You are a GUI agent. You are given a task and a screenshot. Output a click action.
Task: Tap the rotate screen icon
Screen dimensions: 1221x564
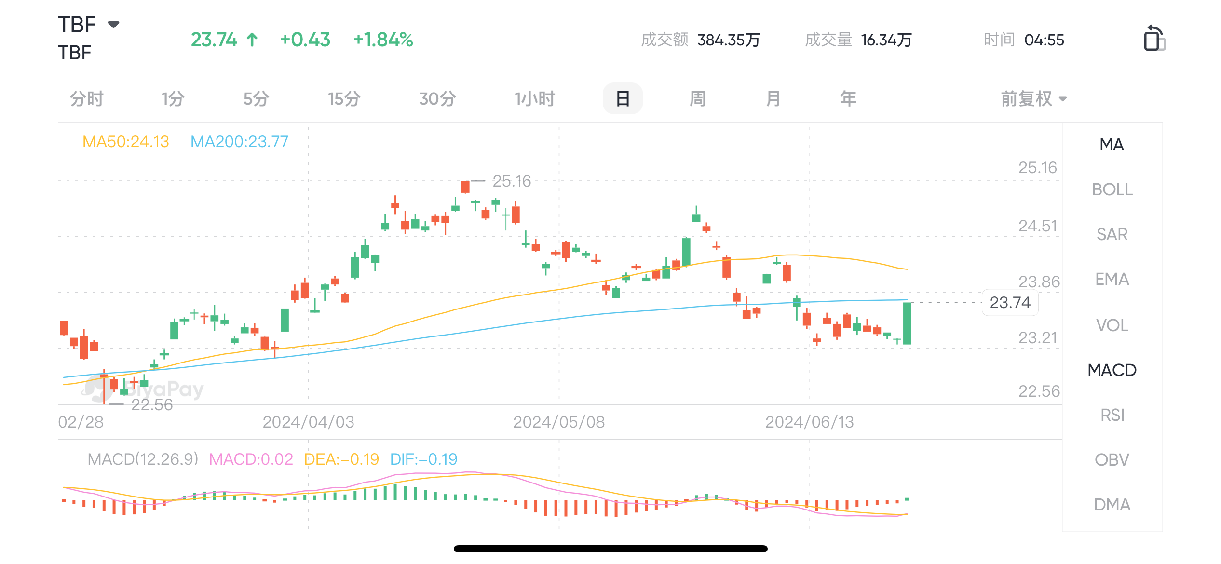[x=1154, y=38]
